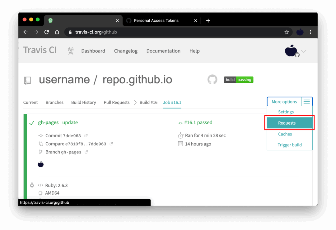Image resolution: width=336 pixels, height=230 pixels.
Task: Click the gh-pages branch name link
Action: (48, 122)
